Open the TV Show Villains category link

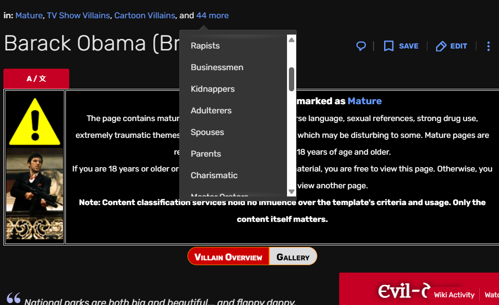(x=78, y=15)
